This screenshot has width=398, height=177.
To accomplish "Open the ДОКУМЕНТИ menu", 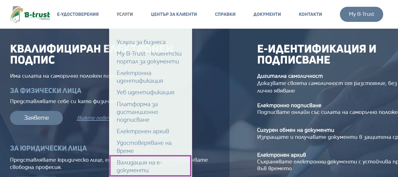I will (267, 14).
